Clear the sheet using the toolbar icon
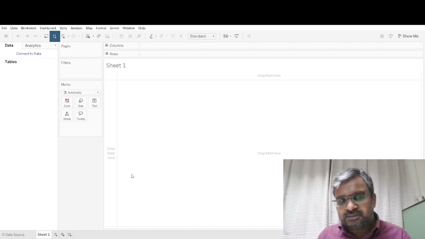 click(107, 36)
